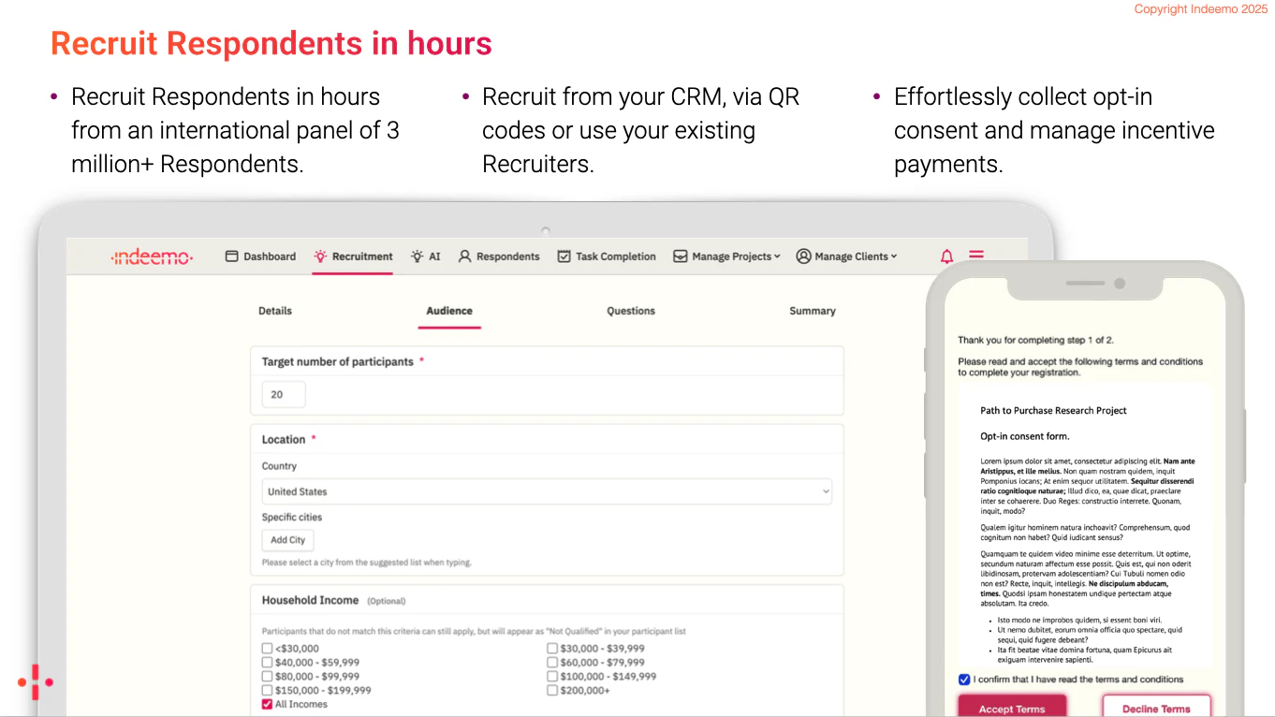Switch to the Questions tab
Screen dimensions: 1275x717
630,311
